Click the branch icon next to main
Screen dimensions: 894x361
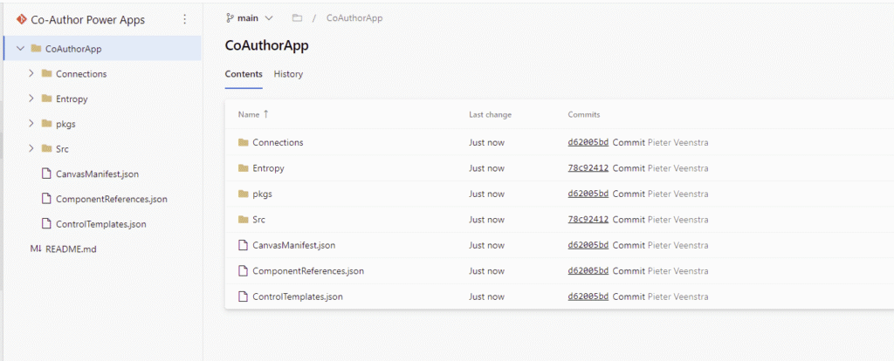point(230,17)
